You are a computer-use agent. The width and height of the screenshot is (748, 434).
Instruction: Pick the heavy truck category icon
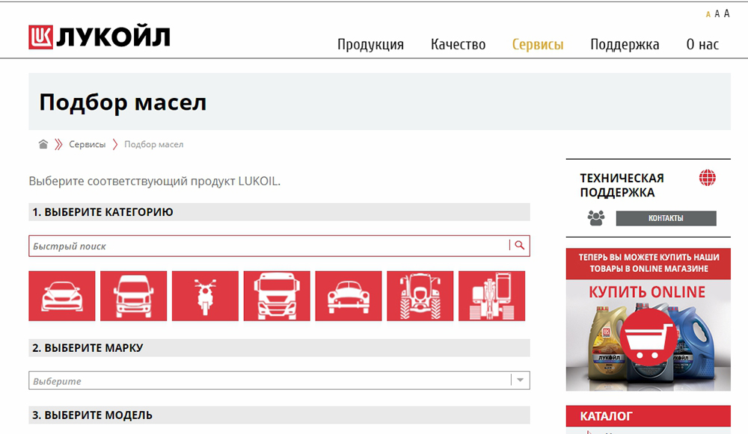click(277, 296)
